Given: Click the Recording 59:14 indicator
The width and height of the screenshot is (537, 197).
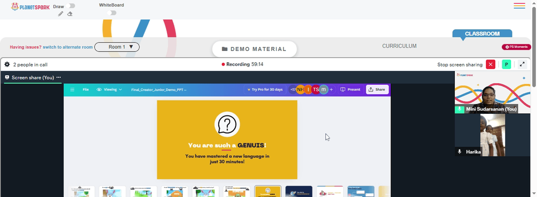Looking at the screenshot, I should pos(243,64).
